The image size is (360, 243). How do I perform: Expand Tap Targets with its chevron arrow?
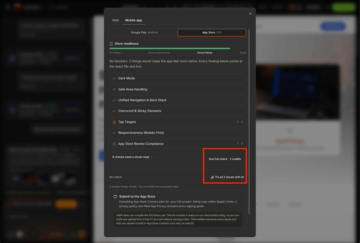(242, 122)
